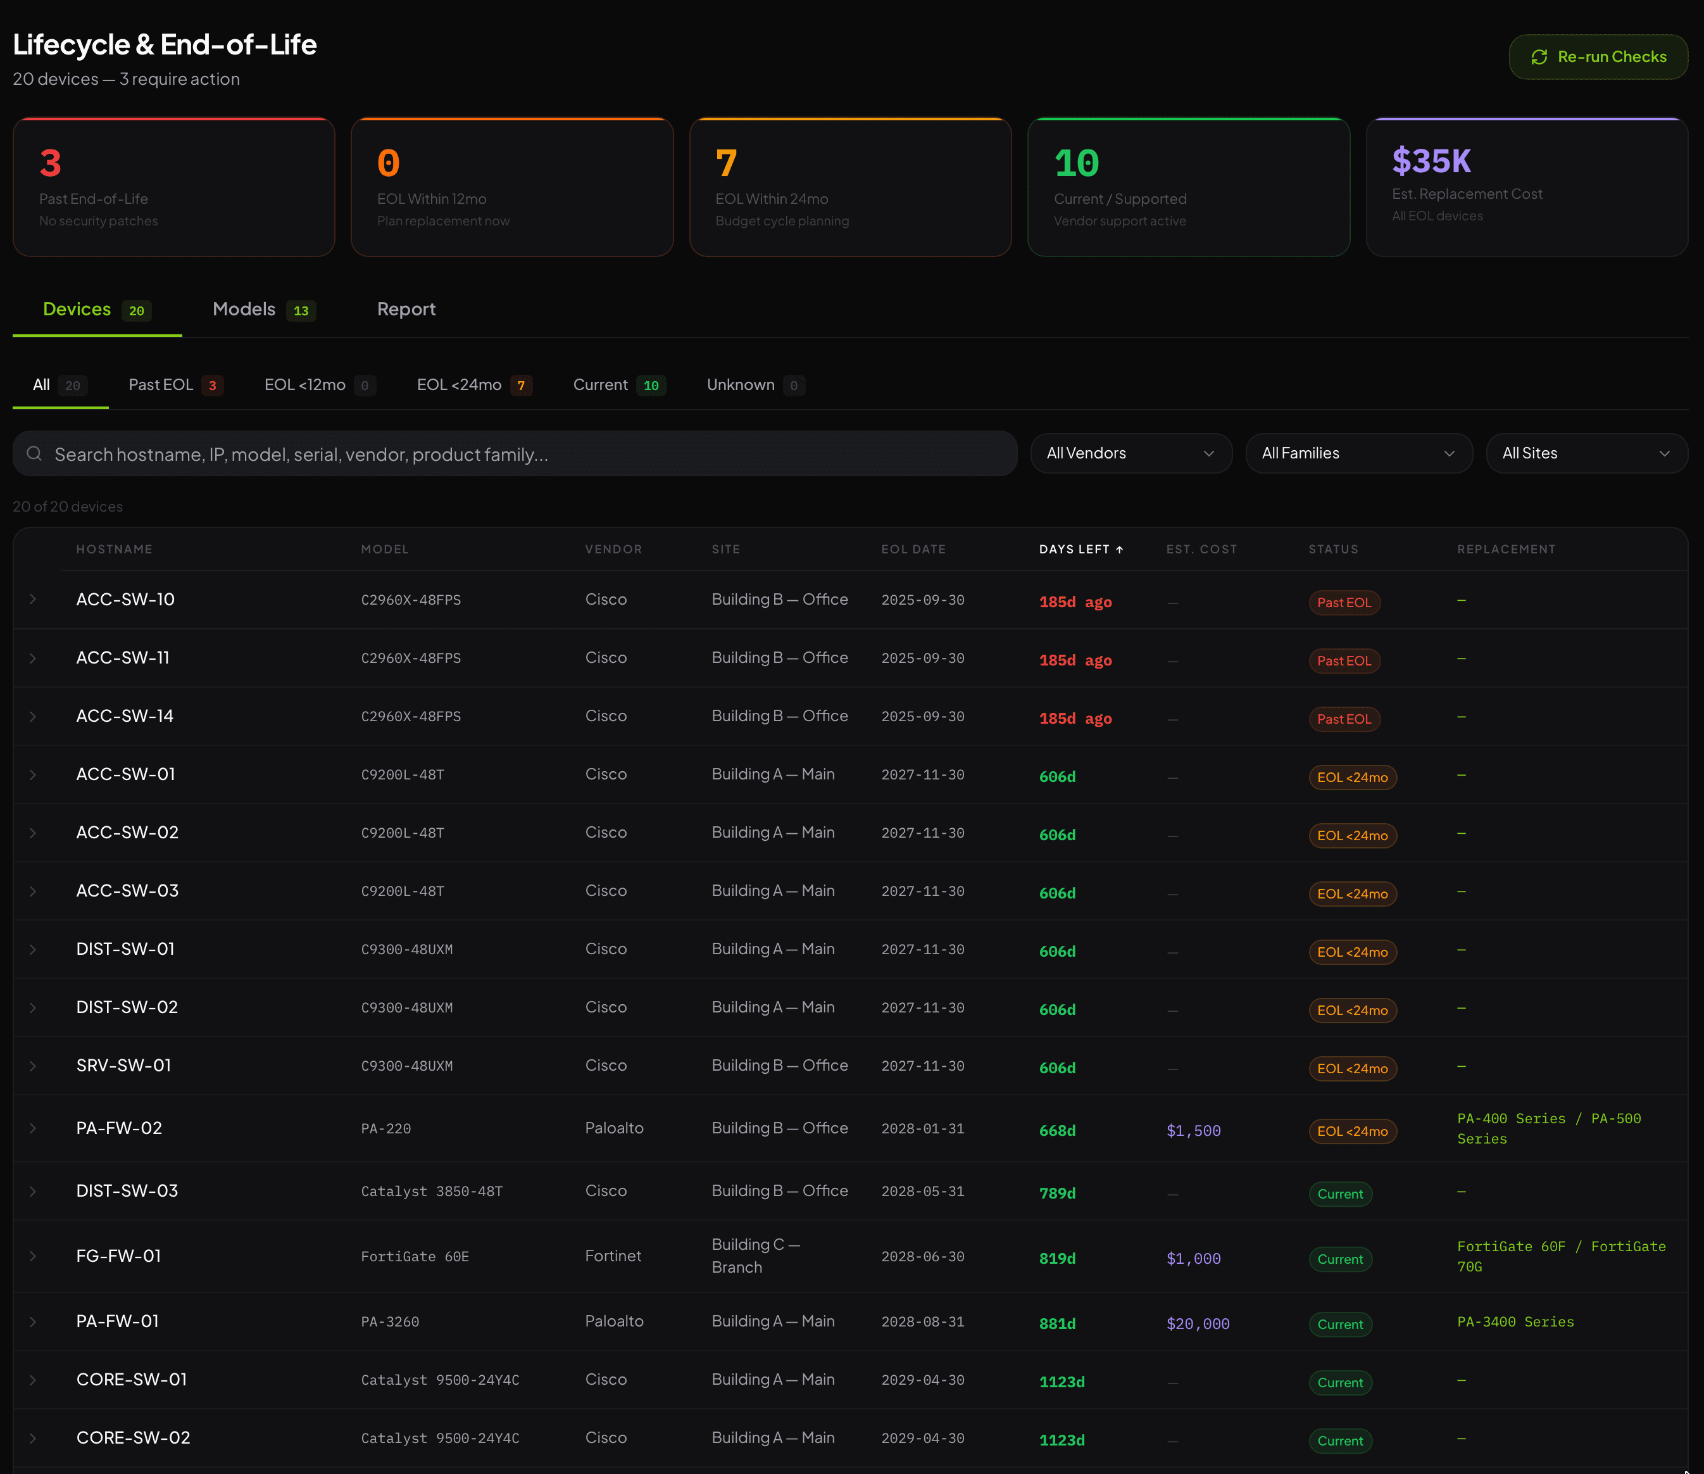The height and width of the screenshot is (1474, 1704).
Task: Select the Past End-of-Life summary card
Action: (x=173, y=187)
